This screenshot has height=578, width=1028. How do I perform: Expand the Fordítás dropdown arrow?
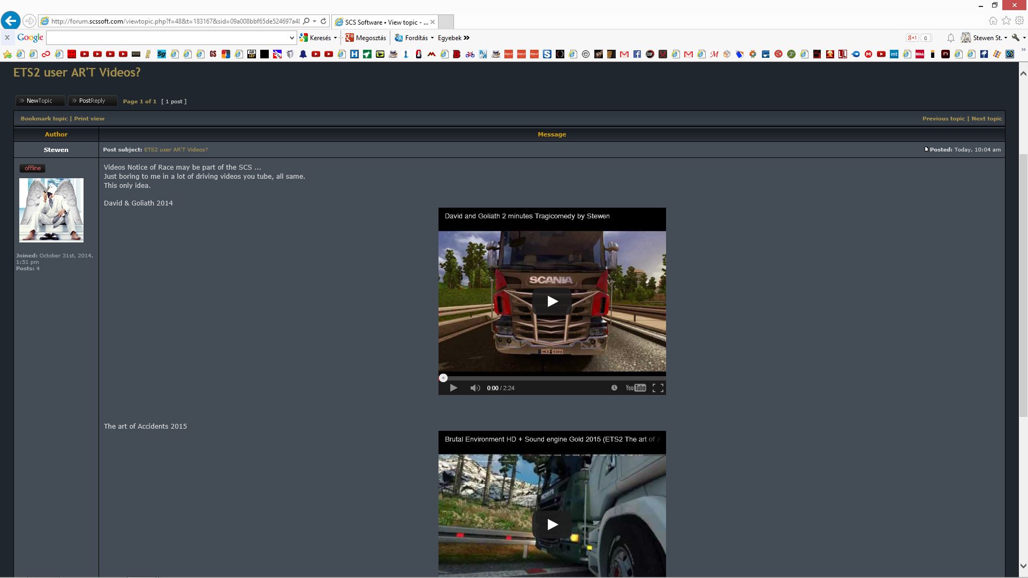pos(432,37)
